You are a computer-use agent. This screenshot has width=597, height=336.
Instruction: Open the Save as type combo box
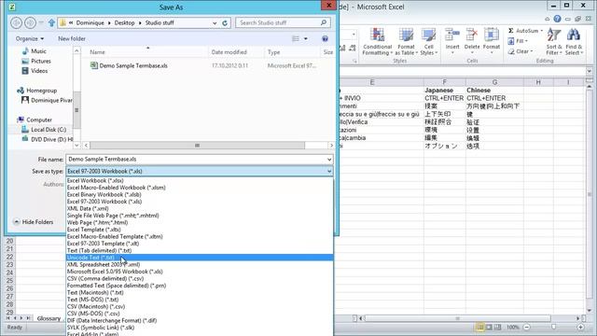pos(200,171)
